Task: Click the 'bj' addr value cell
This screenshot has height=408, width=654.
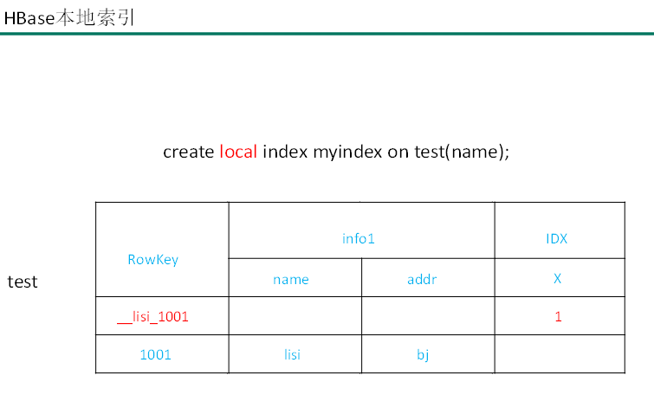Action: 428,354
